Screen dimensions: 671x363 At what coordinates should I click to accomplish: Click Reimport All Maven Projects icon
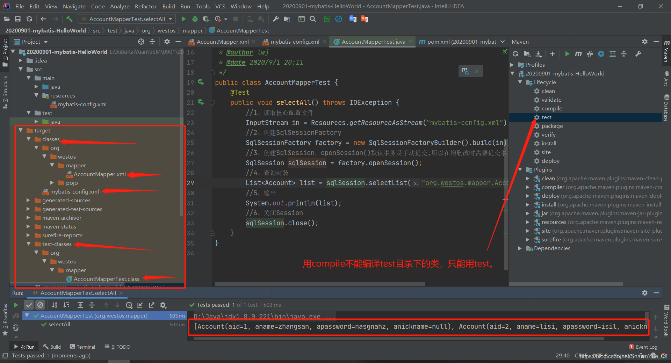(515, 54)
